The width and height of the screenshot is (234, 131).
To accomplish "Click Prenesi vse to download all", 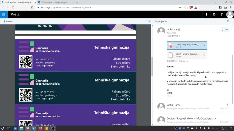I will pyautogui.click(x=184, y=61).
